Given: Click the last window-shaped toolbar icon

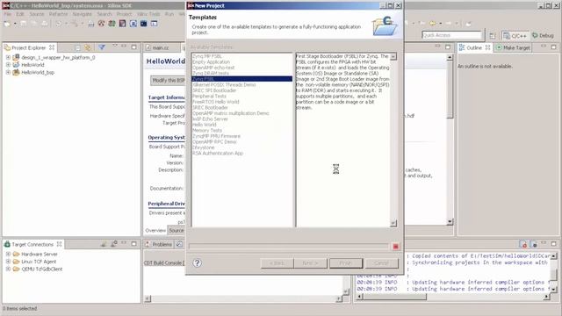Looking at the screenshot, I should click(x=155, y=24).
